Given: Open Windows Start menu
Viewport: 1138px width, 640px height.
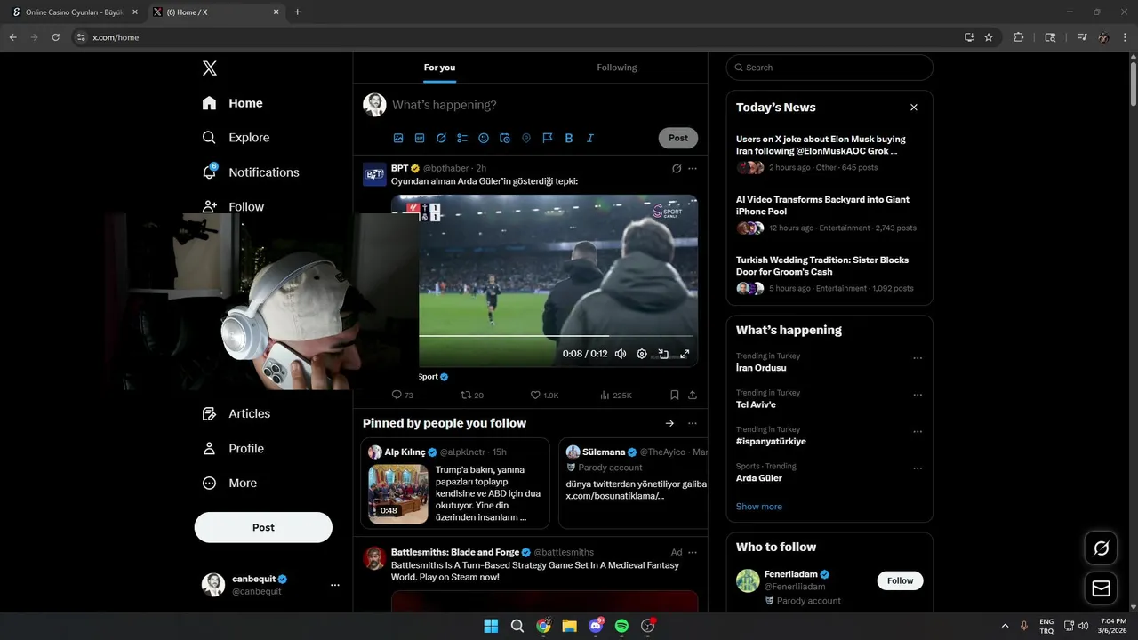Looking at the screenshot, I should coord(491,626).
